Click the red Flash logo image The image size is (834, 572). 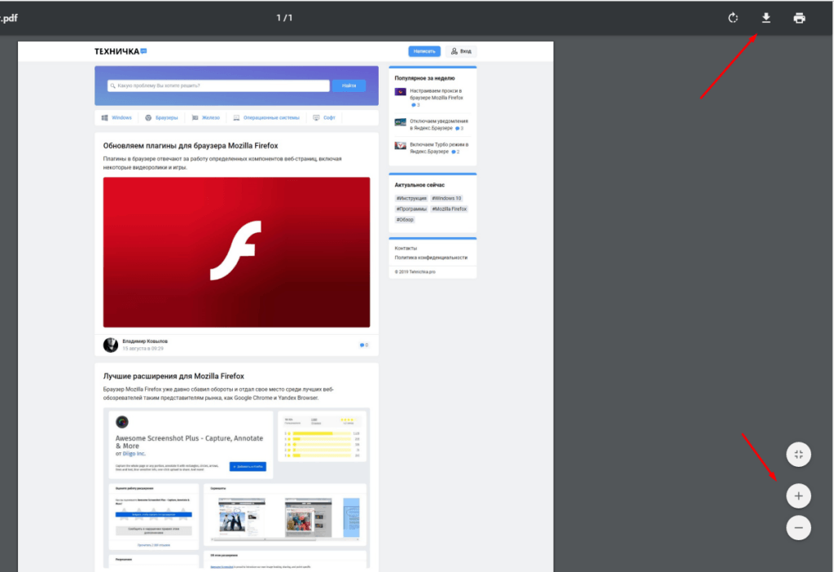(236, 253)
